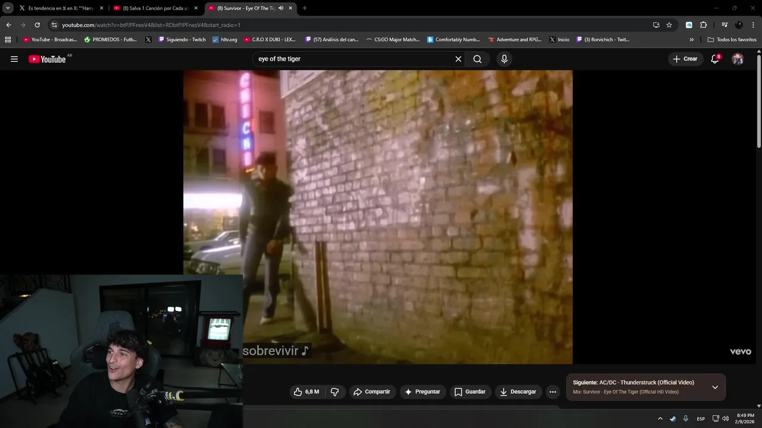This screenshot has width=762, height=428.
Task: Open the 'Inicio' X bookmark
Action: tap(559, 40)
